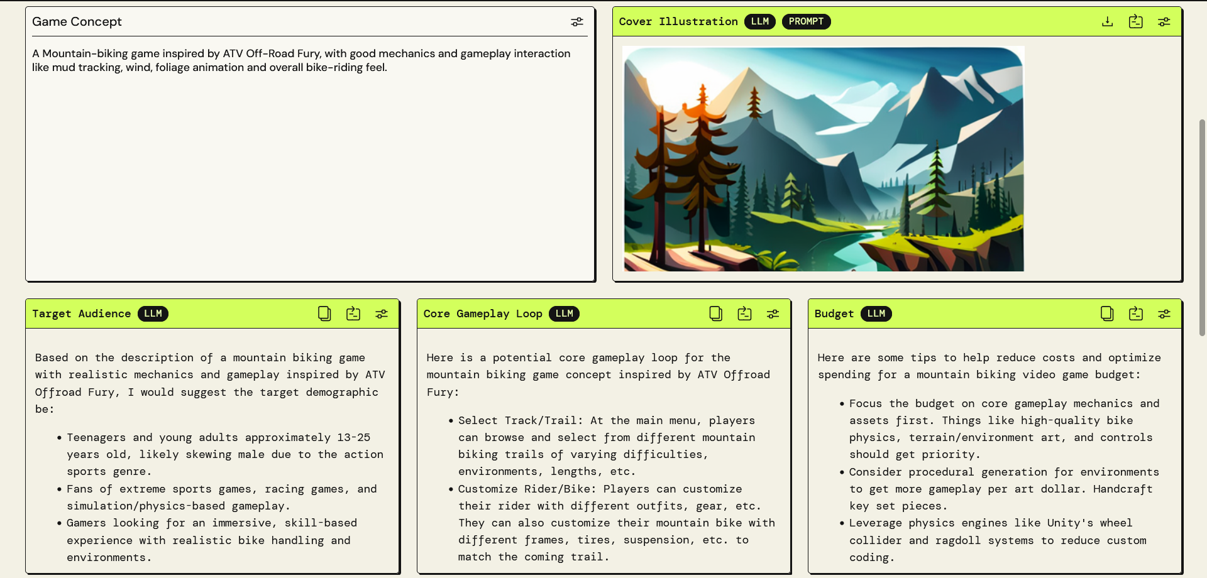Image resolution: width=1207 pixels, height=578 pixels.
Task: Click 'Here is a potential core gameplay' intro
Action: pyautogui.click(x=598, y=374)
